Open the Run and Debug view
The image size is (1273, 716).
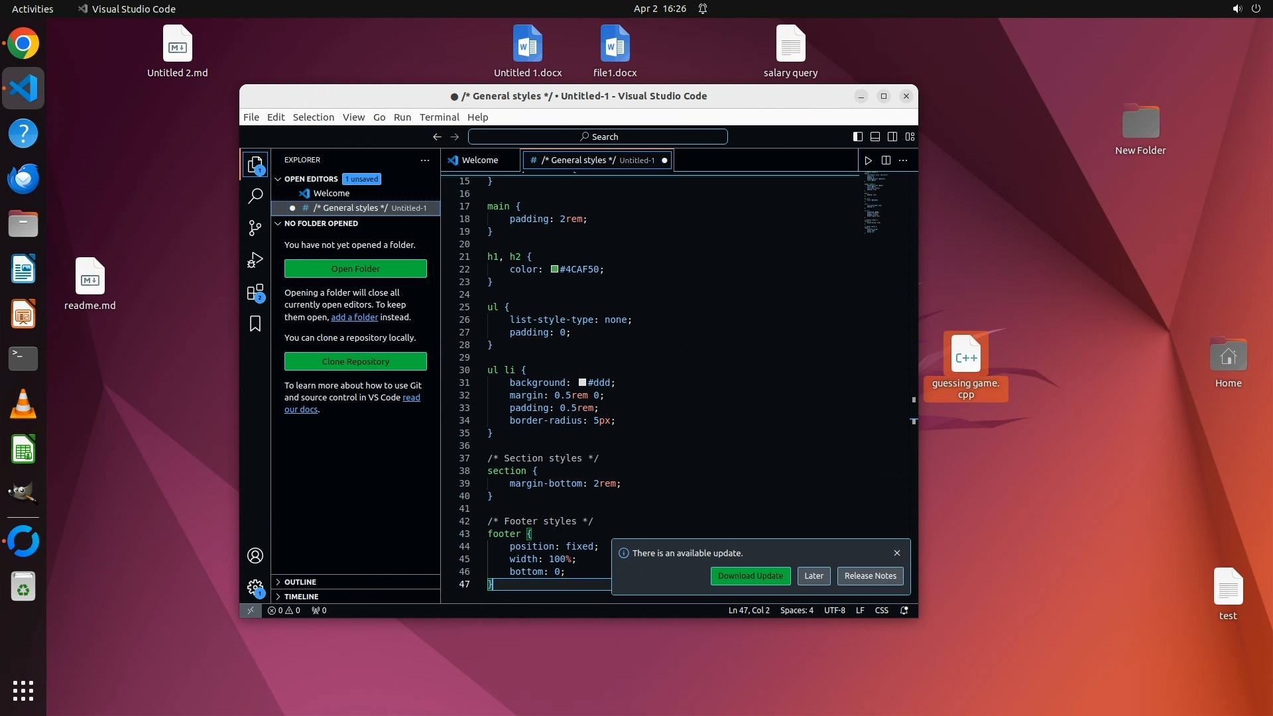255,260
